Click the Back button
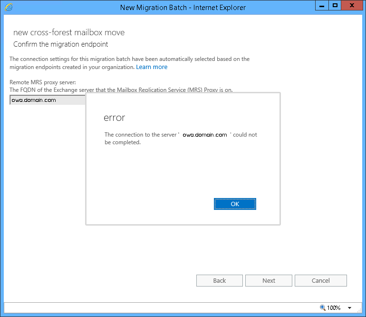 click(220, 280)
